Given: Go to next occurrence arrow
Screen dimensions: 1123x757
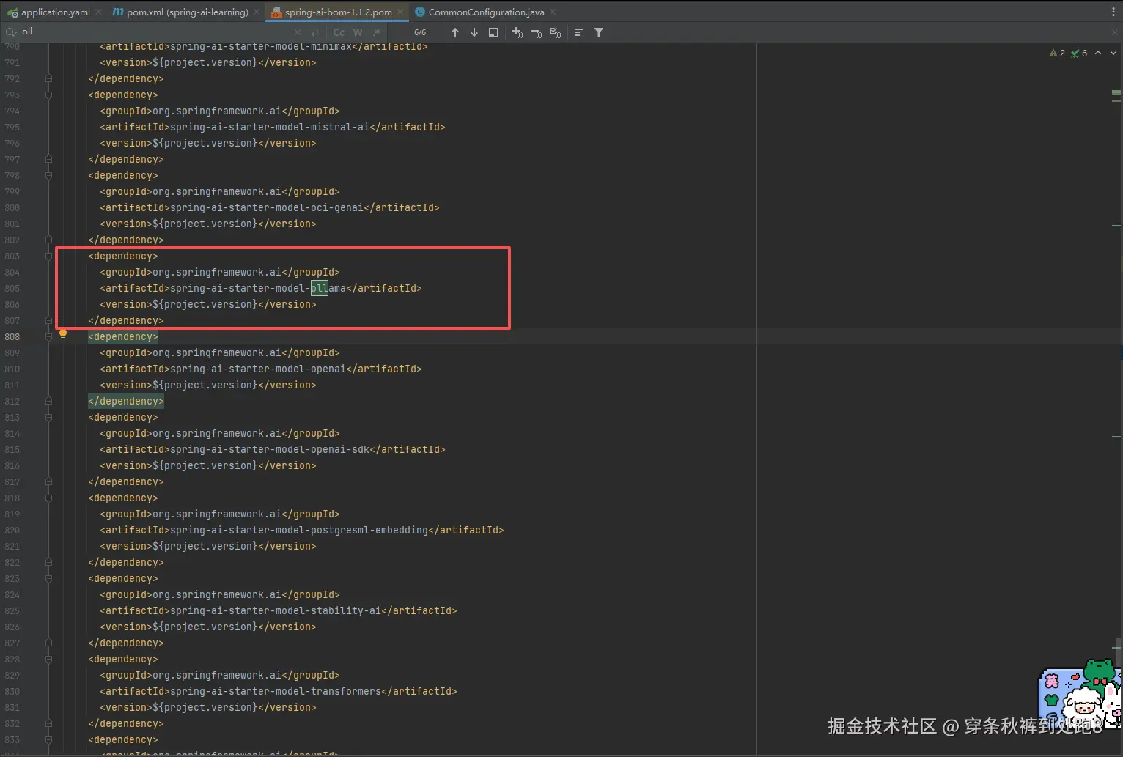Looking at the screenshot, I should 474,32.
